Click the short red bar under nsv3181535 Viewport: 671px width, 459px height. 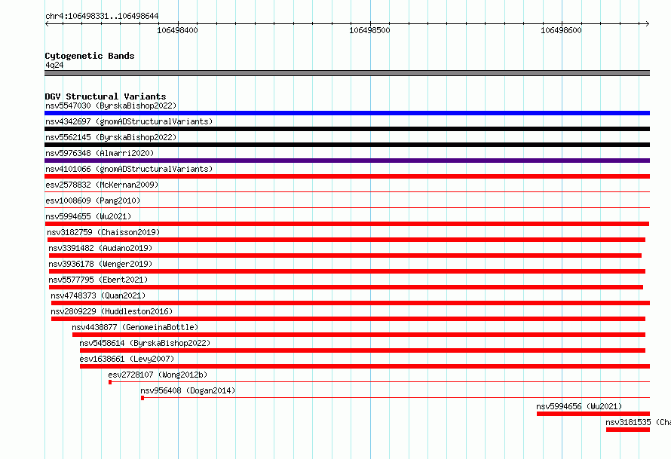(x=628, y=430)
